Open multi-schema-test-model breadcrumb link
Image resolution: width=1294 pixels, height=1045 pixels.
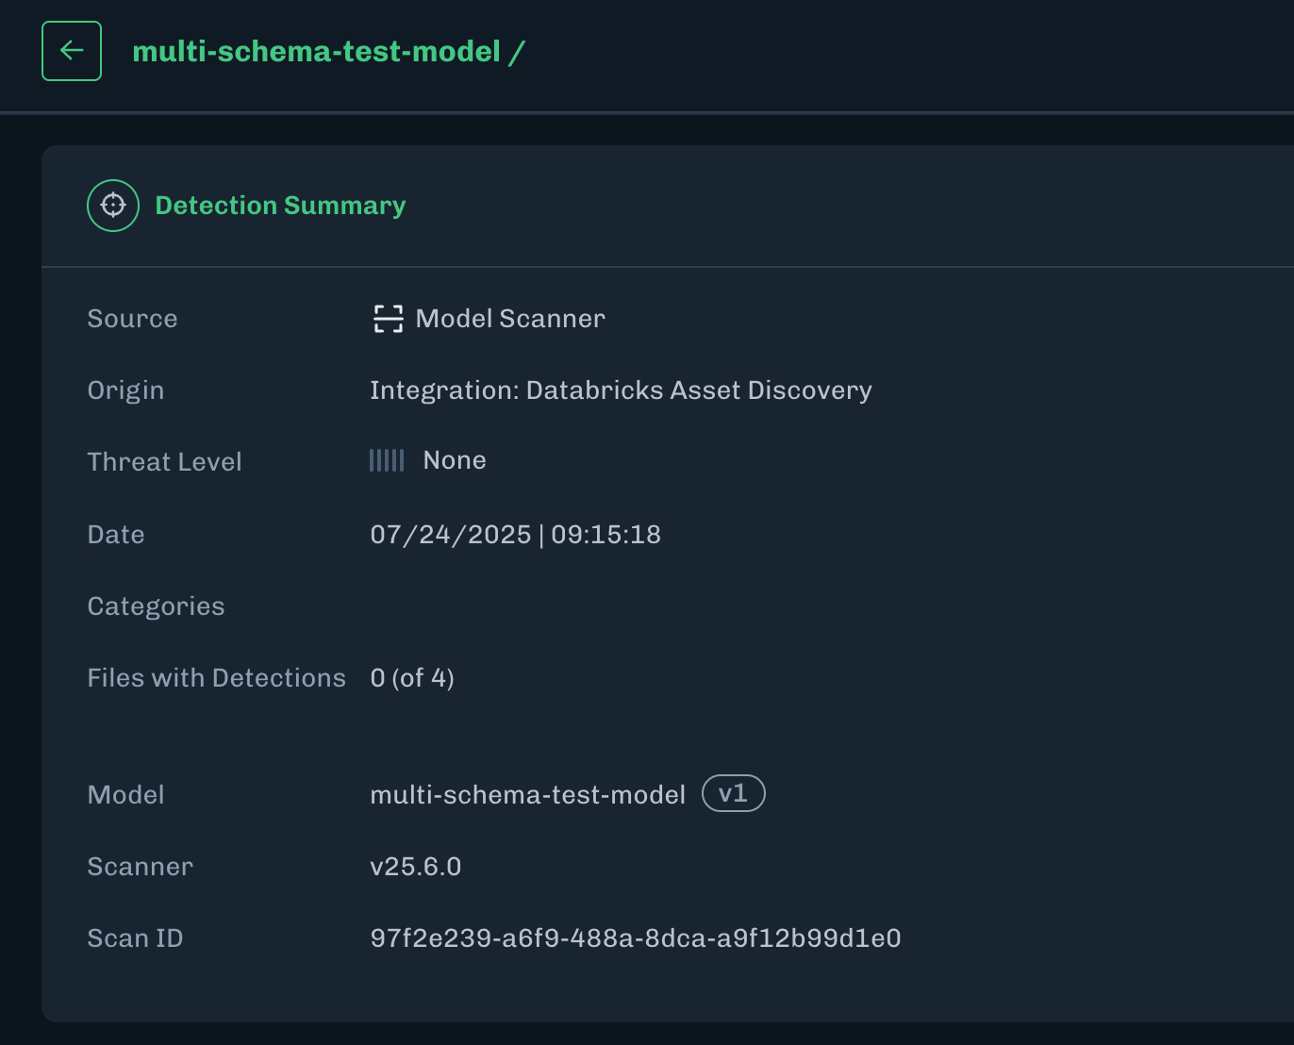click(x=316, y=51)
